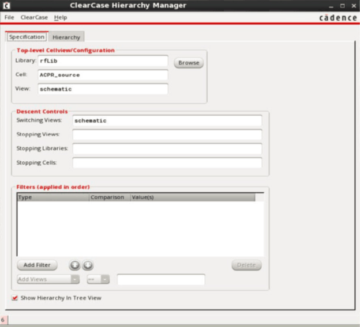The height and width of the screenshot is (327, 360).
Task: Select the Specification tab
Action: click(x=27, y=37)
